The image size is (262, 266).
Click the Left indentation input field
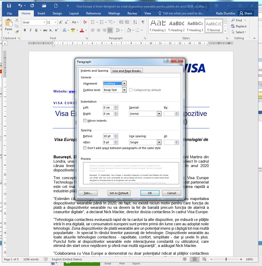108,107
